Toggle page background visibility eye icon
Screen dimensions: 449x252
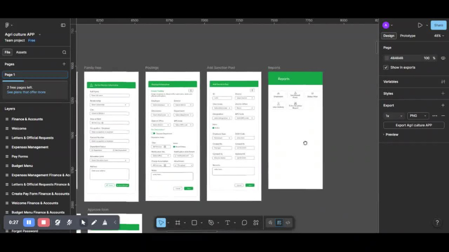[x=443, y=58]
